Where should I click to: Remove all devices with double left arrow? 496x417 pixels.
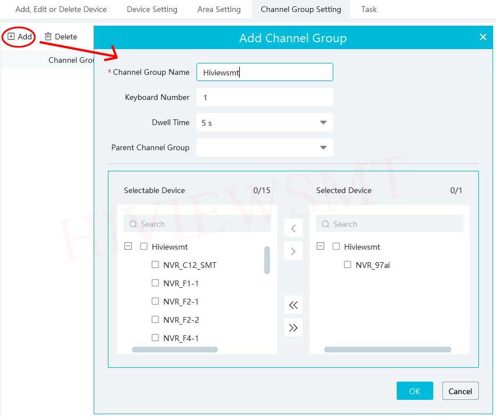293,305
